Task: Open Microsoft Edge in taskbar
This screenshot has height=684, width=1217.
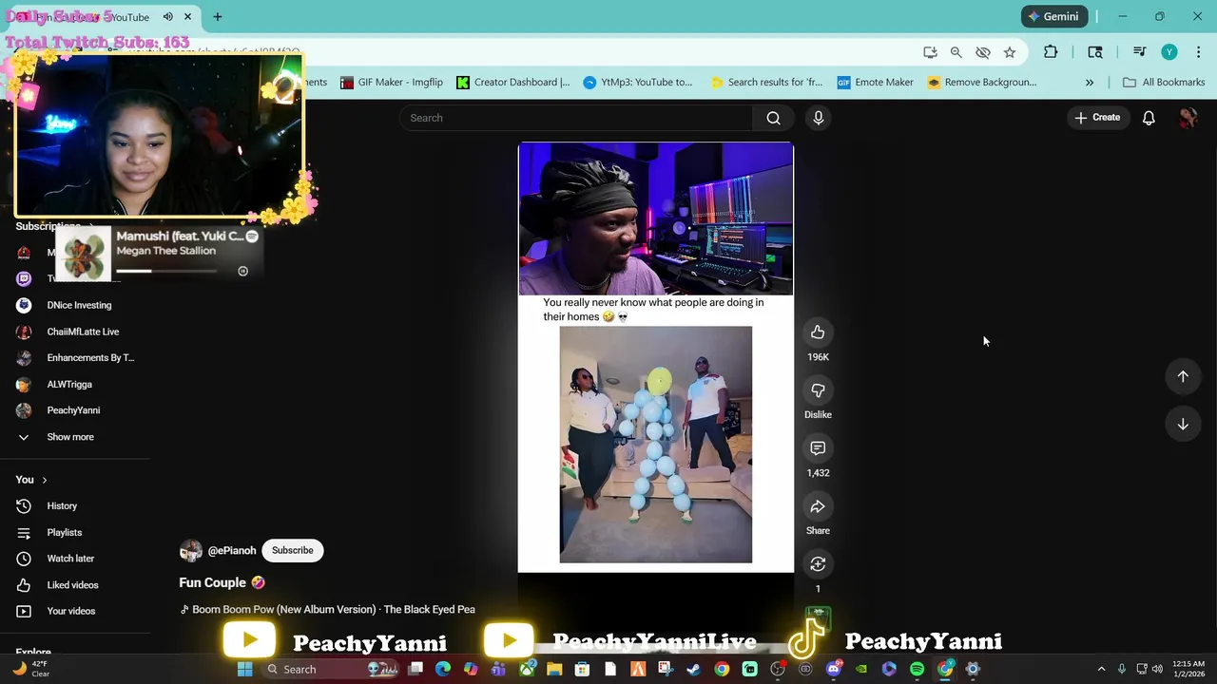Action: [443, 669]
